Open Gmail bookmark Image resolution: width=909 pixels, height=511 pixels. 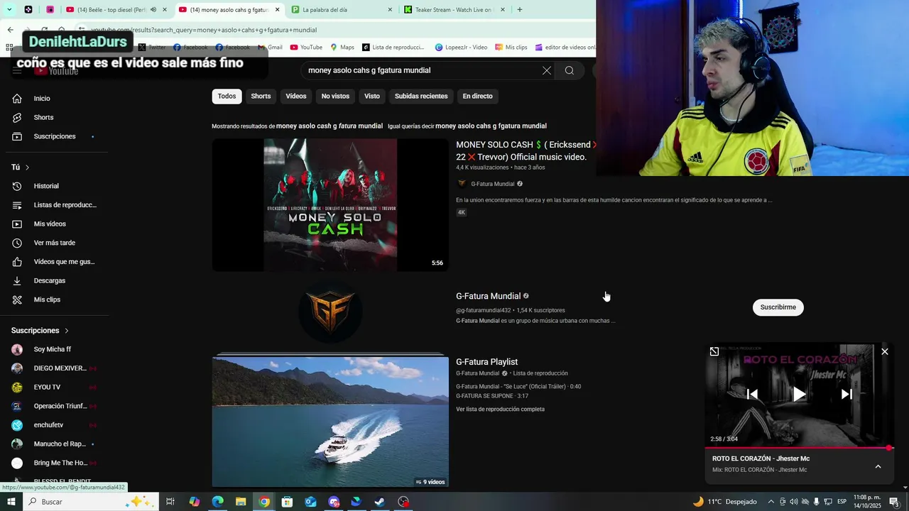pyautogui.click(x=270, y=48)
